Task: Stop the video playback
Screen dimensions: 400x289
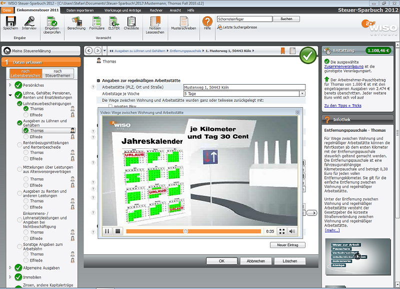Action: click(x=117, y=231)
